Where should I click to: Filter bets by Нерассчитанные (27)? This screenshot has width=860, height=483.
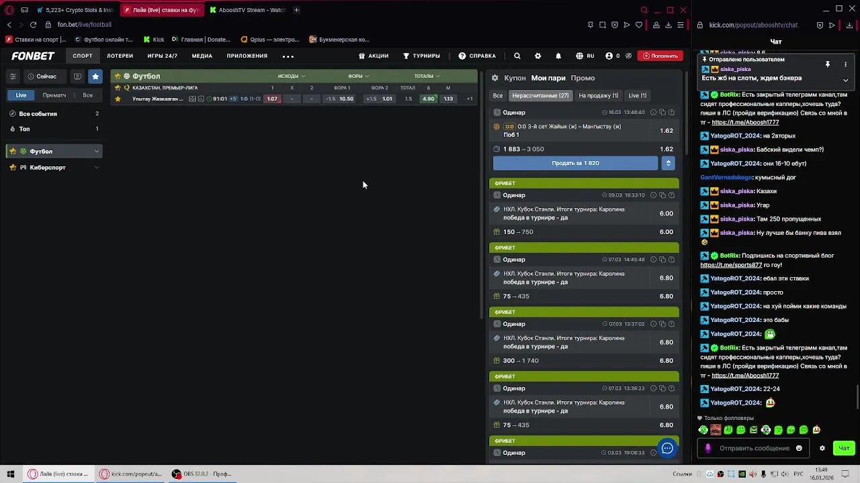[540, 95]
